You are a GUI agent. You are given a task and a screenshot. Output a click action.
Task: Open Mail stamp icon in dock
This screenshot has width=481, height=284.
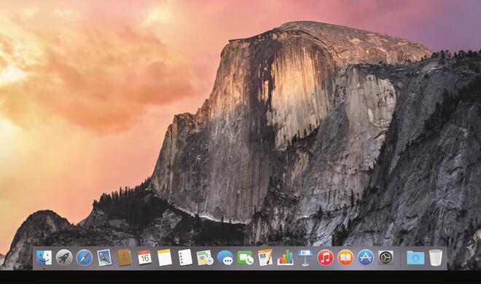(104, 258)
